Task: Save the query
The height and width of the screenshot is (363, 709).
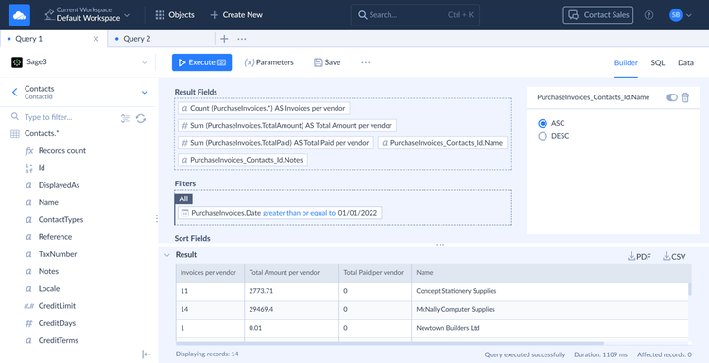Action: pyautogui.click(x=327, y=62)
